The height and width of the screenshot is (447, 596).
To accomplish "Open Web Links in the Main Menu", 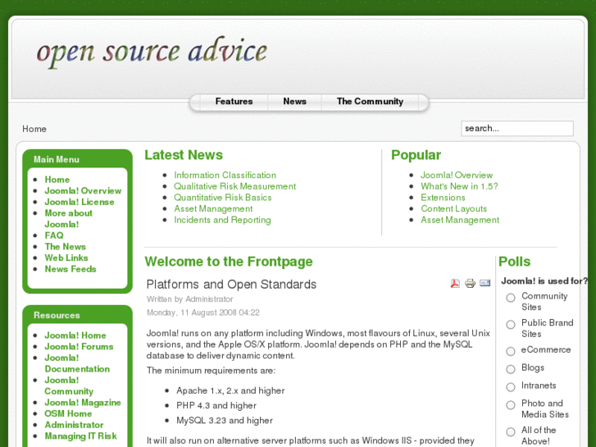I will 66,258.
